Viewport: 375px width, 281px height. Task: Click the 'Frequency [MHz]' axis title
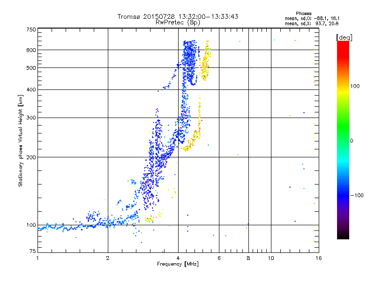178,264
